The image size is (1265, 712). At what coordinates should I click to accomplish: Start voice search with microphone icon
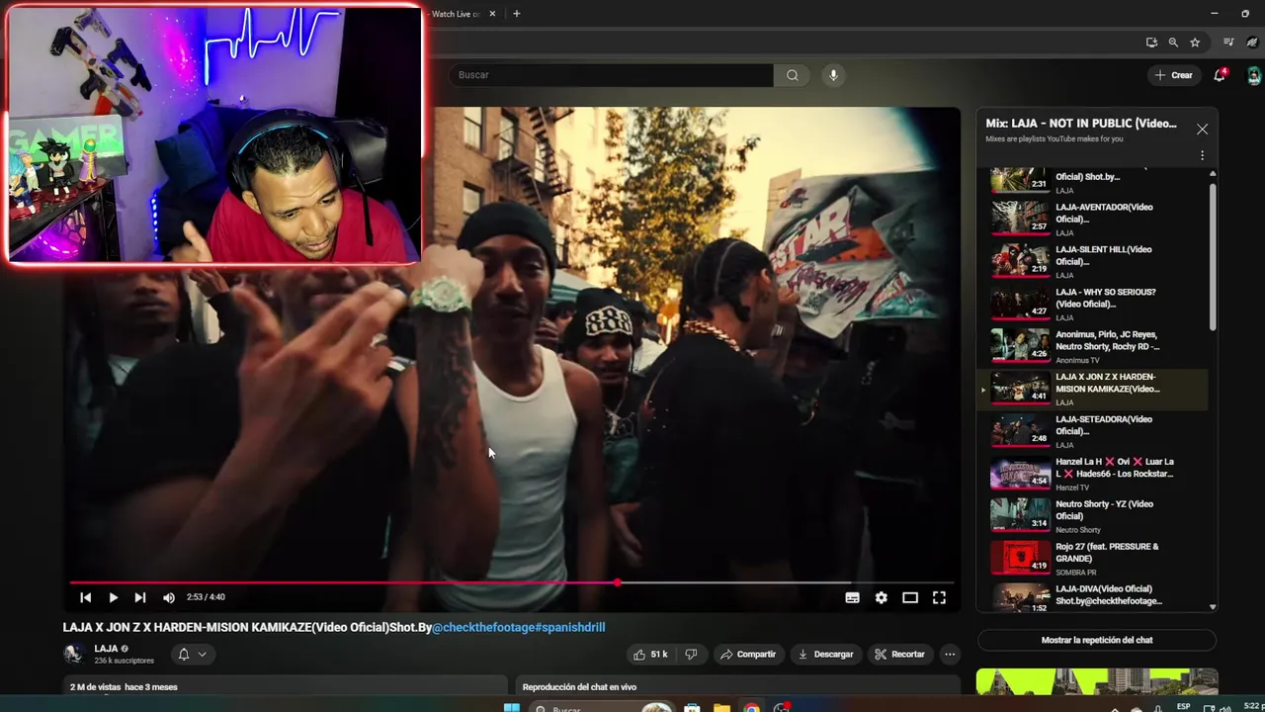click(x=833, y=75)
